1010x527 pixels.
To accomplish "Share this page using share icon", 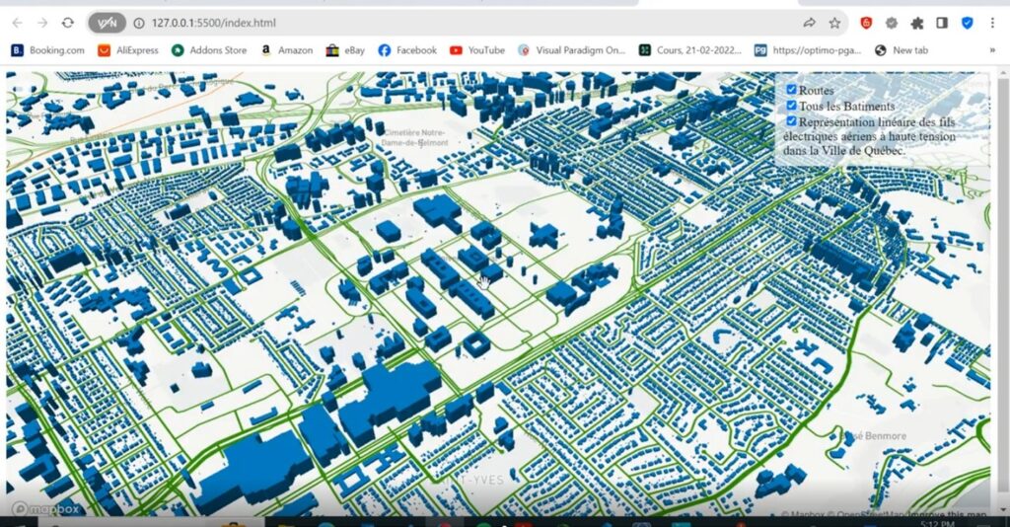I will 809,24.
